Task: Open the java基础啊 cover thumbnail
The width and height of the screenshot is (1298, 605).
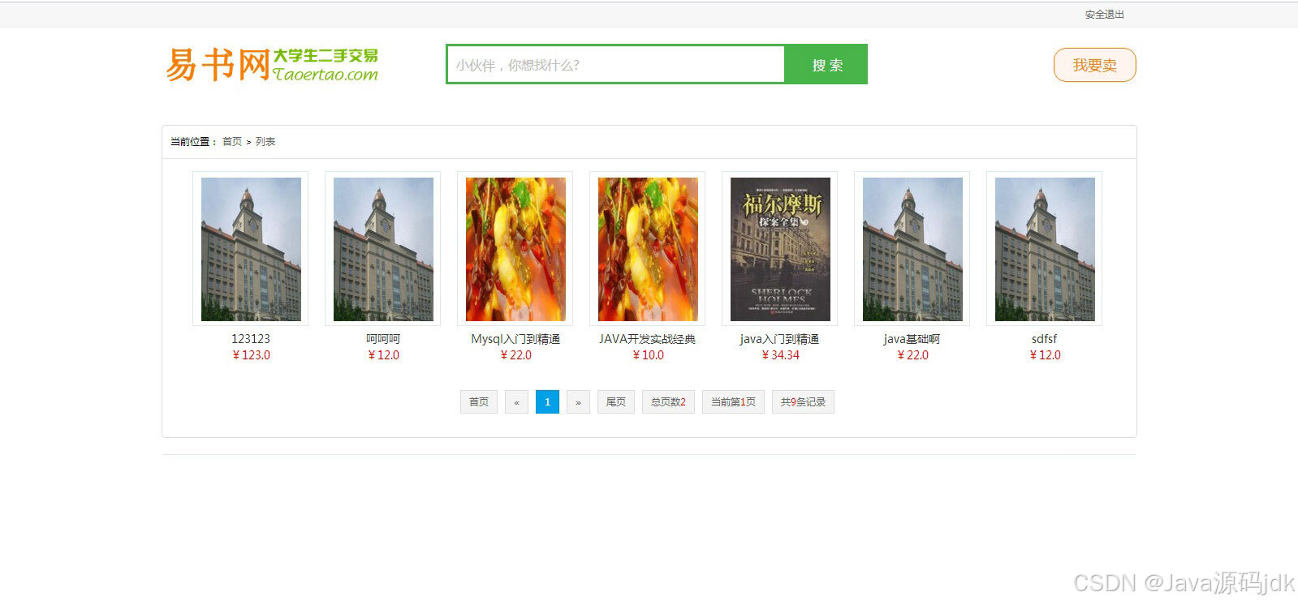Action: click(912, 249)
